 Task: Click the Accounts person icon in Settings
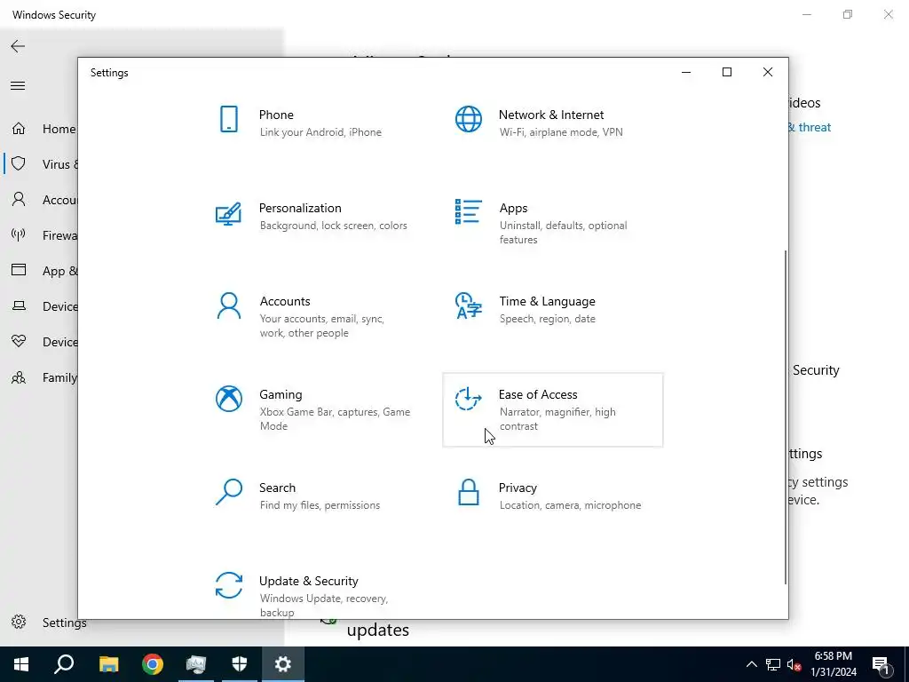pyautogui.click(x=228, y=305)
